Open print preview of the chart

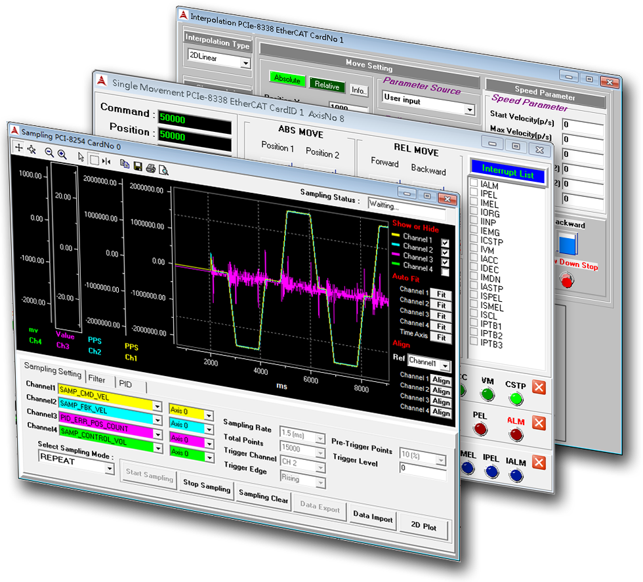[163, 169]
